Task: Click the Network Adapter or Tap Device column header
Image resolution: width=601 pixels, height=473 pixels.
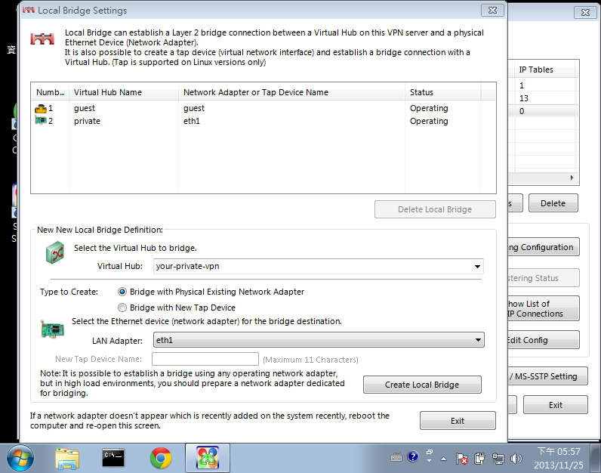Action: click(291, 92)
